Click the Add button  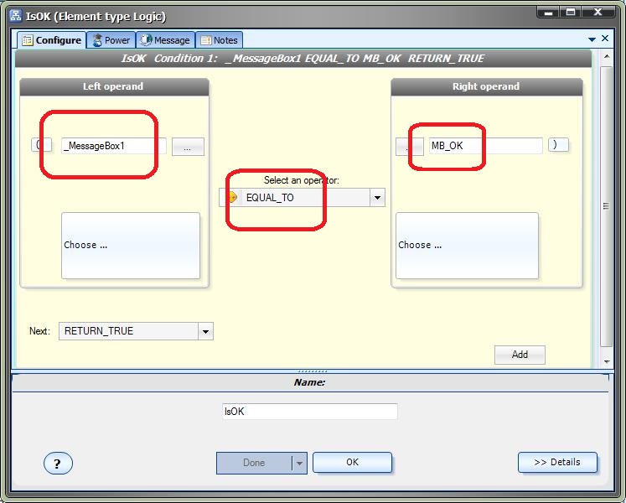point(520,355)
